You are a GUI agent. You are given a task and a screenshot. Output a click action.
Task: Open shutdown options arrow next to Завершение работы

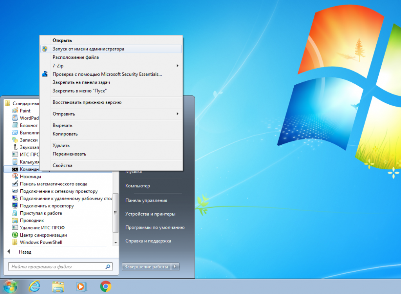coord(175,267)
